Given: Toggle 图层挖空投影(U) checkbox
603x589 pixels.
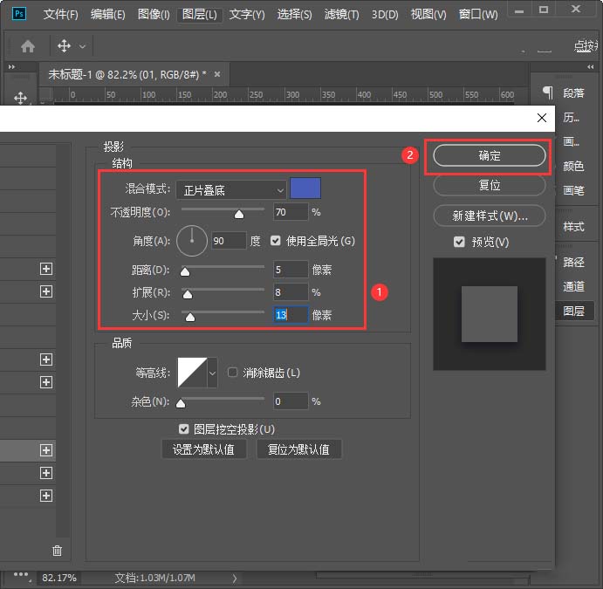Looking at the screenshot, I should point(184,429).
